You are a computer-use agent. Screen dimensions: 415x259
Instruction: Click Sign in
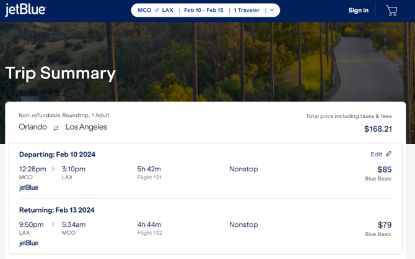(x=359, y=11)
